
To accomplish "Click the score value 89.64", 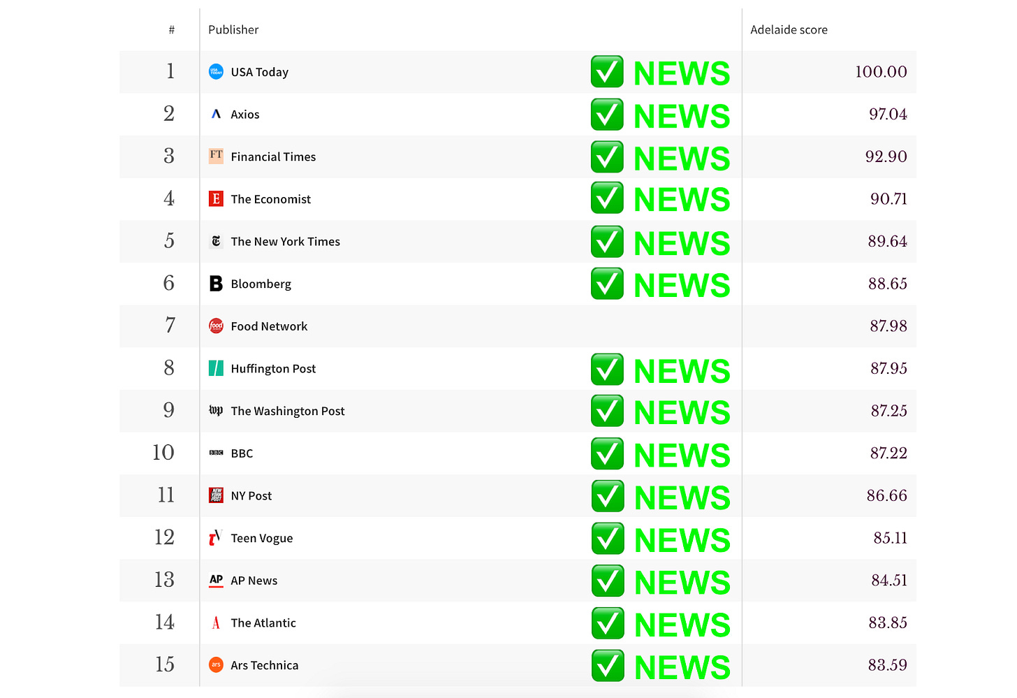I will 888,242.
